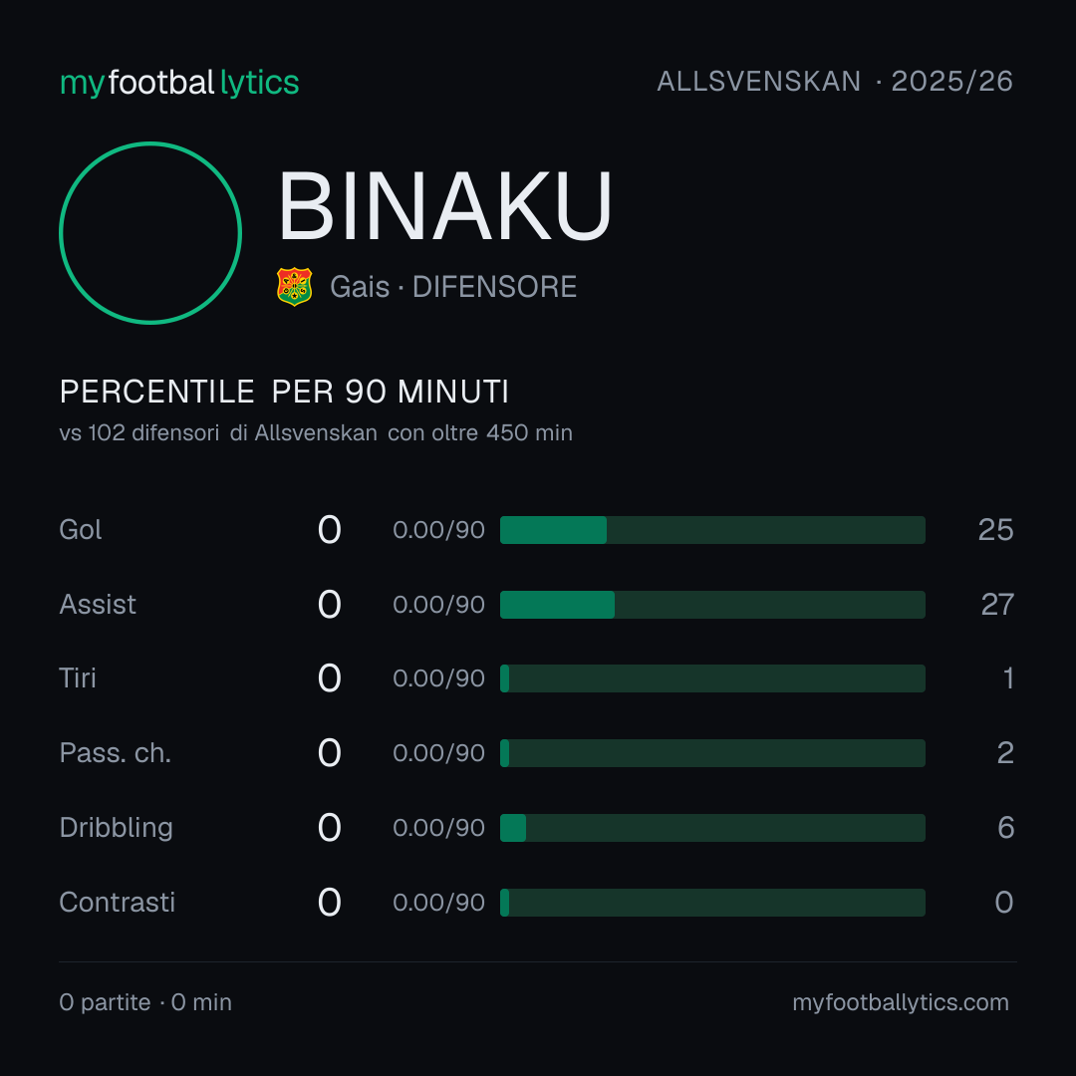Select the Pass. ch. percentile bar
1076x1076 pixels.
(x=712, y=753)
